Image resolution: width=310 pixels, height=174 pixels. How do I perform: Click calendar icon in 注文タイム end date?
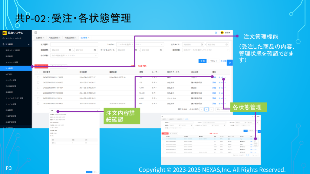click(x=226, y=44)
